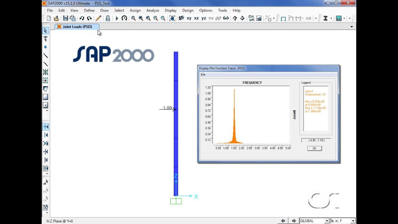Open the Design menu

tap(188, 10)
